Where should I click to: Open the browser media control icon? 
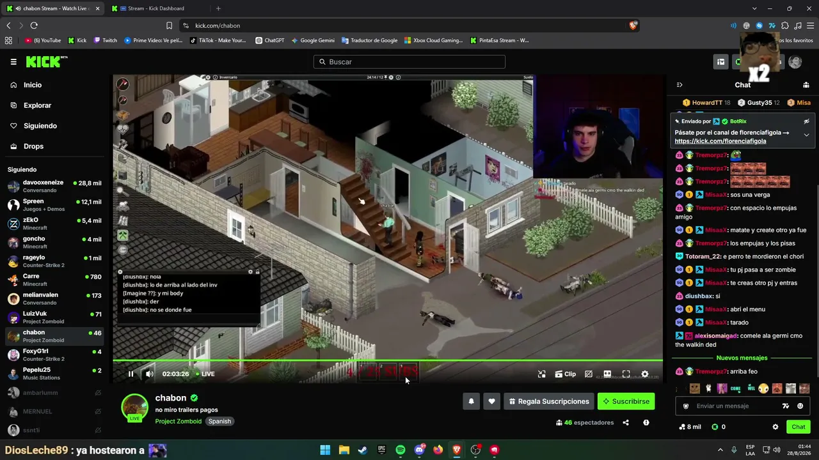click(x=798, y=26)
